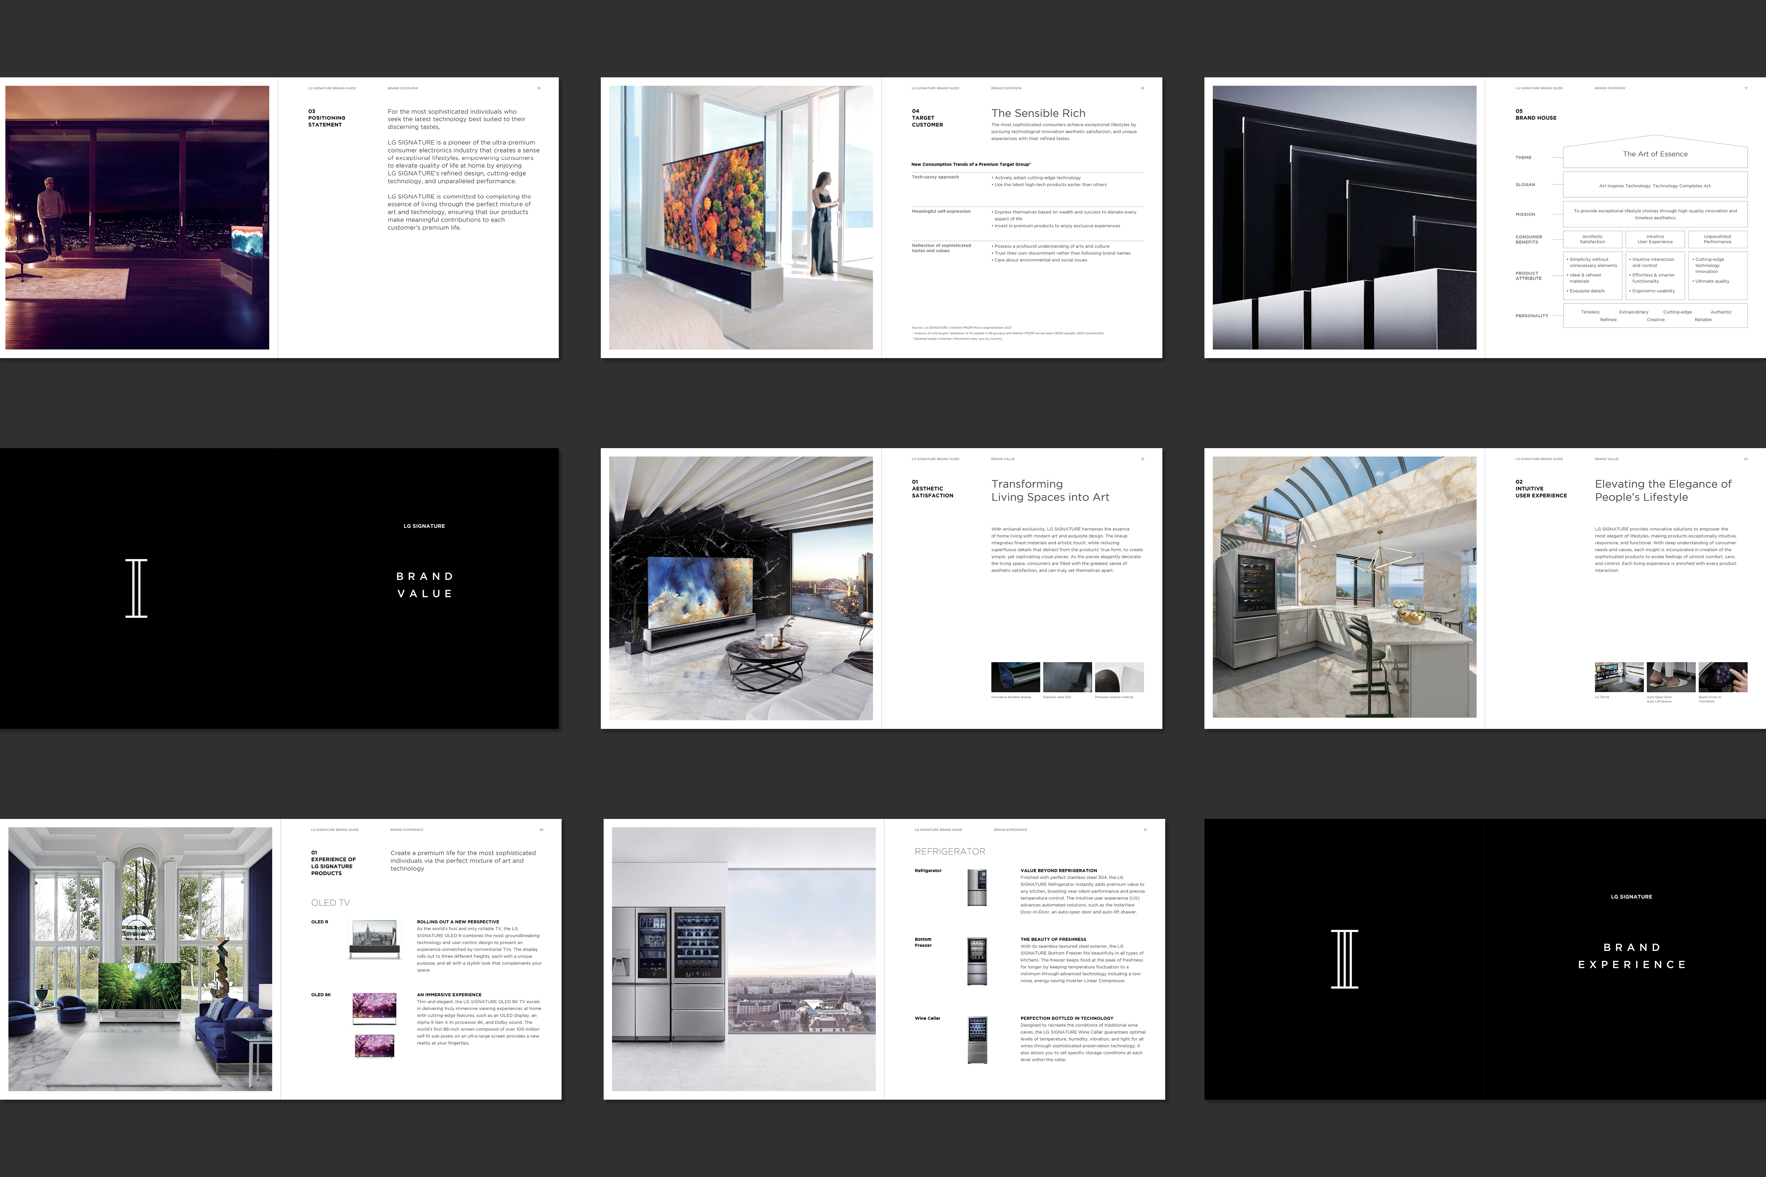Click '01 EXPERIENCE OF LG SIGNATURE PRODUCTS' heading
The height and width of the screenshot is (1177, 1766).
coord(333,863)
